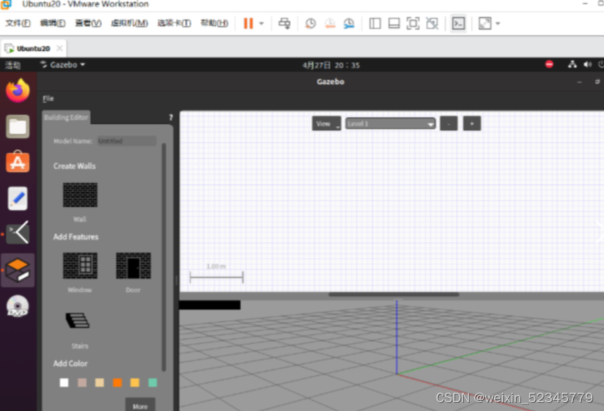This screenshot has width=604, height=411.
Task: Pick the tan-grey color swatch
Action: coord(82,383)
